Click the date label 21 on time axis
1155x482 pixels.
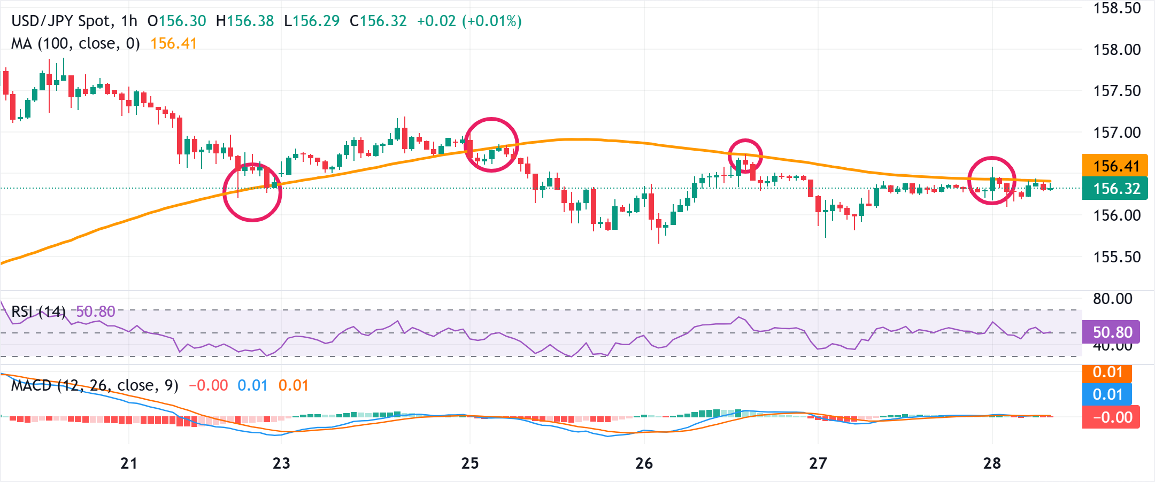coord(129,463)
